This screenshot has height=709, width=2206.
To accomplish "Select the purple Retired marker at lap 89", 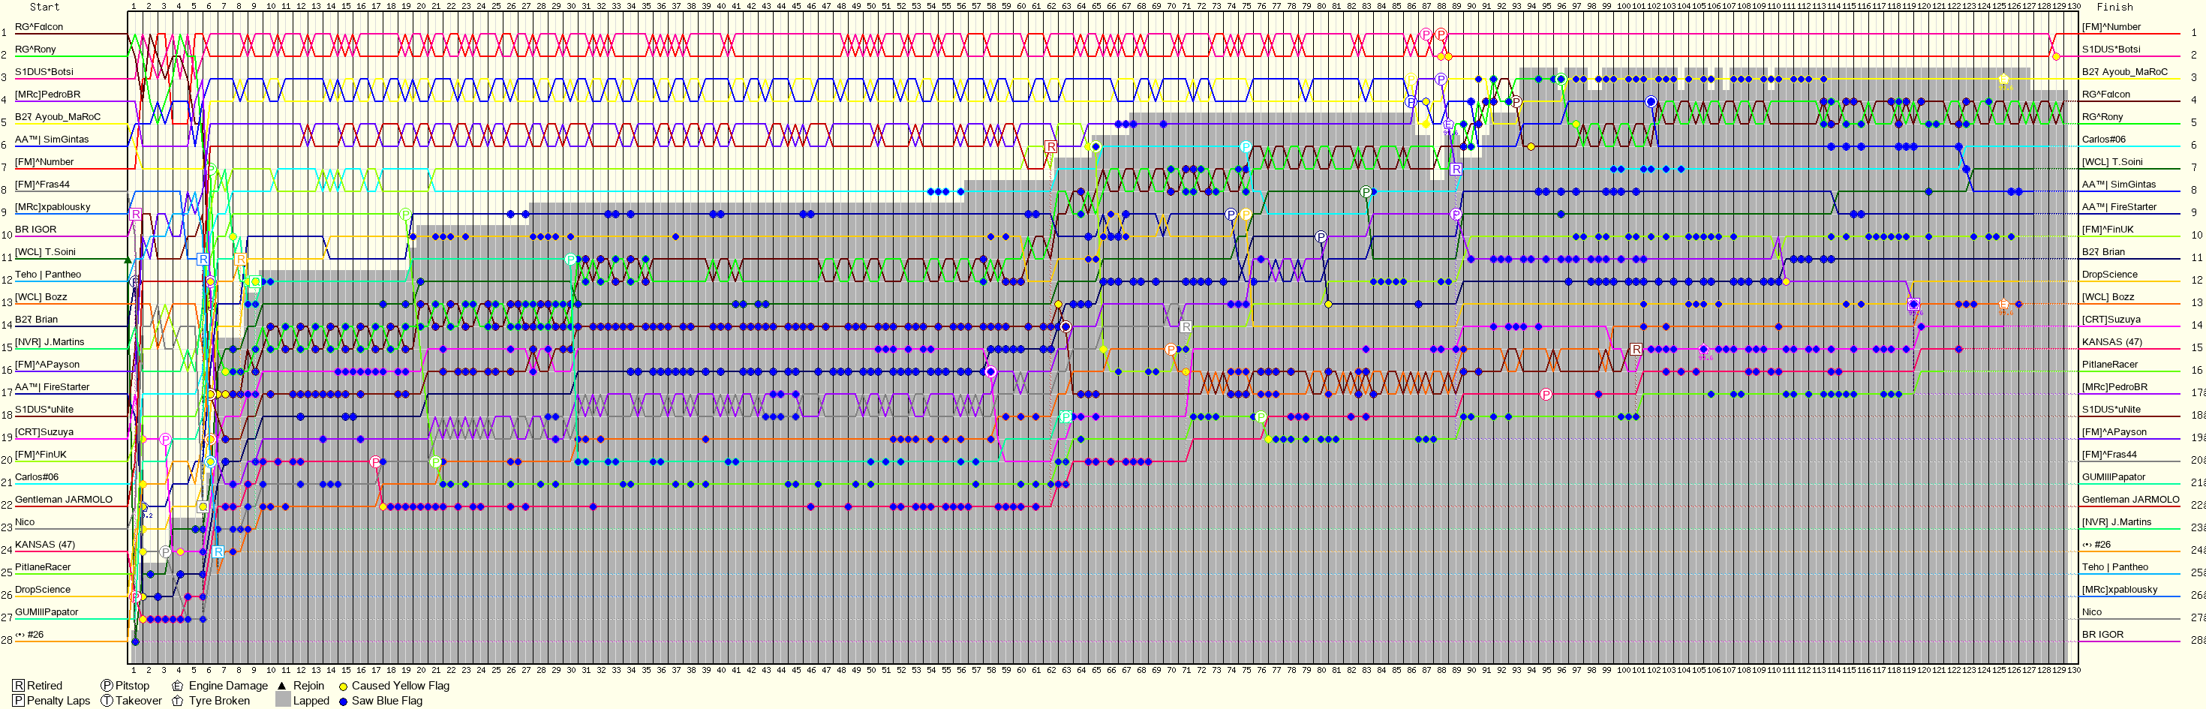I will point(1456,170).
